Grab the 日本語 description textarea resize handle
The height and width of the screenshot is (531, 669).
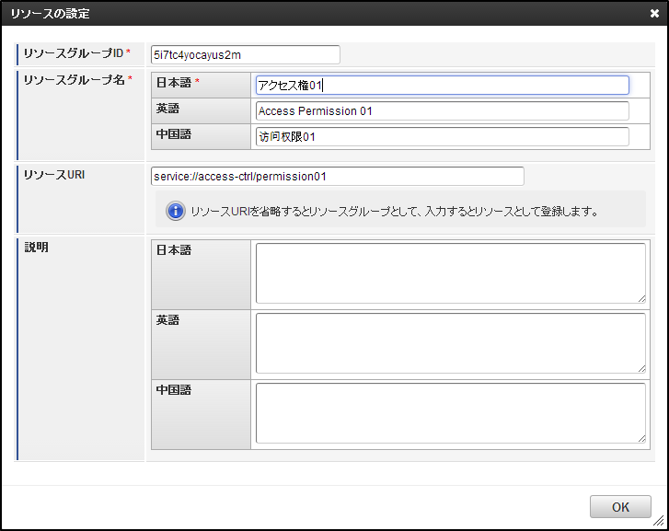(641, 298)
